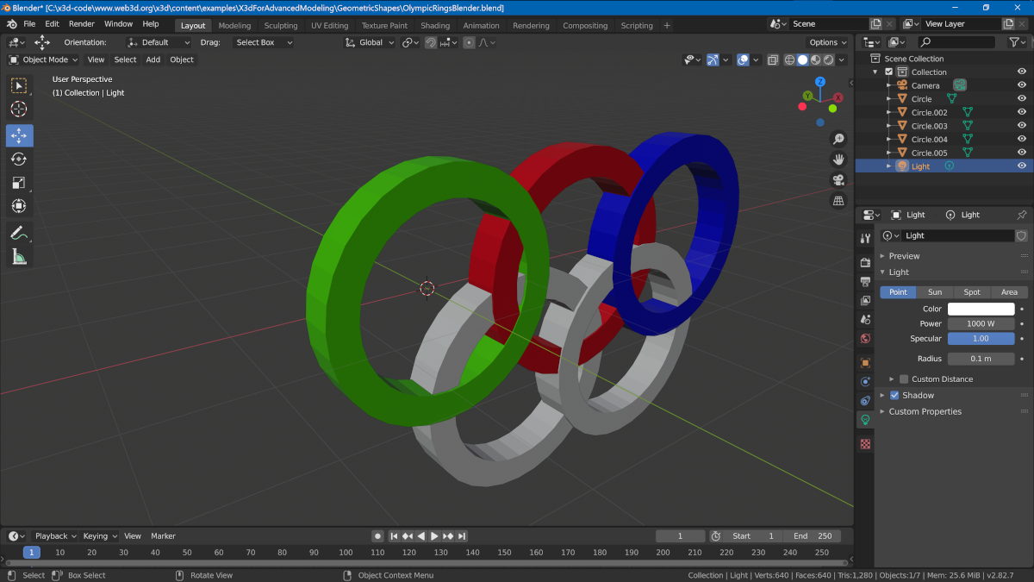Disable the Shadow checkbox
Viewport: 1034px width, 582px height.
point(894,396)
